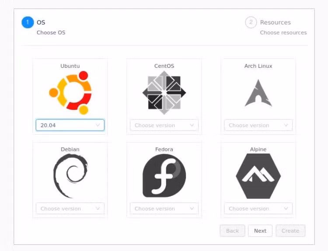The height and width of the screenshot is (251, 328).
Task: Click the Ubuntu card title text
Action: (x=70, y=66)
